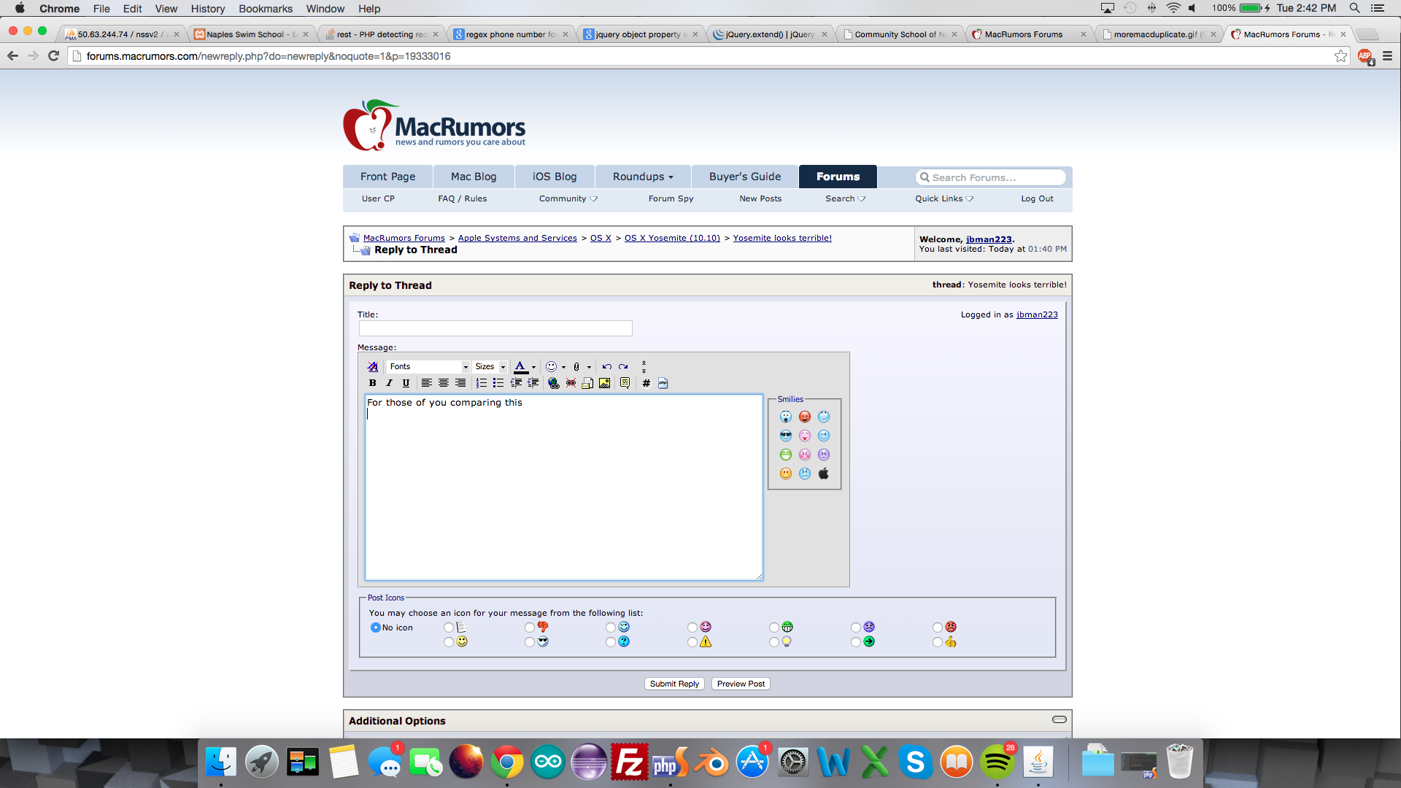The height and width of the screenshot is (788, 1401).
Task: Open the text color picker arrow
Action: click(534, 367)
